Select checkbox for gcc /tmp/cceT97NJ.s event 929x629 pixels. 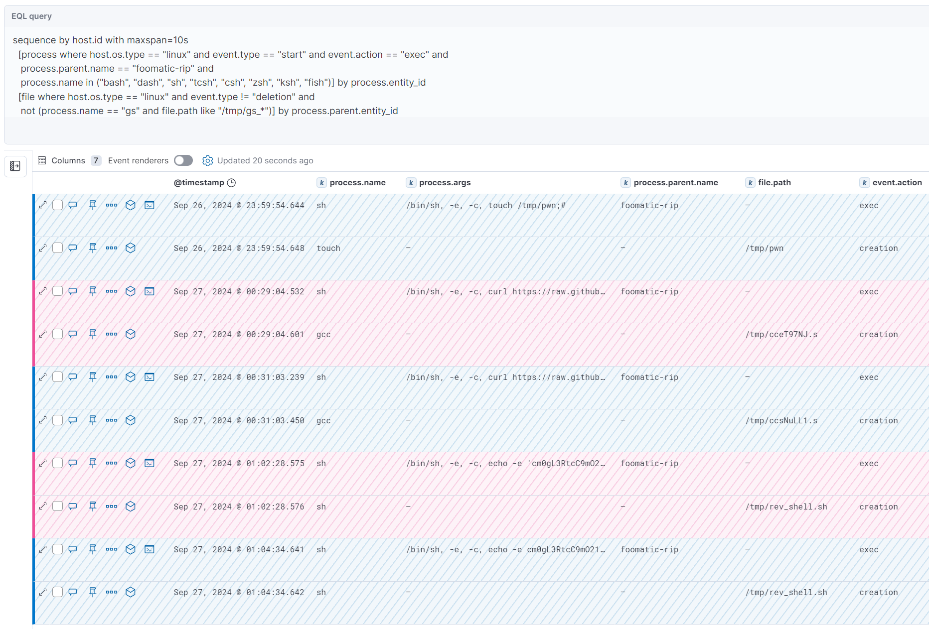tap(58, 334)
